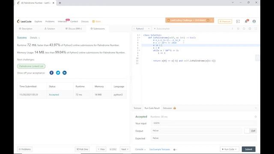Open editor settings gear icon

pyautogui.click(x=250, y=29)
